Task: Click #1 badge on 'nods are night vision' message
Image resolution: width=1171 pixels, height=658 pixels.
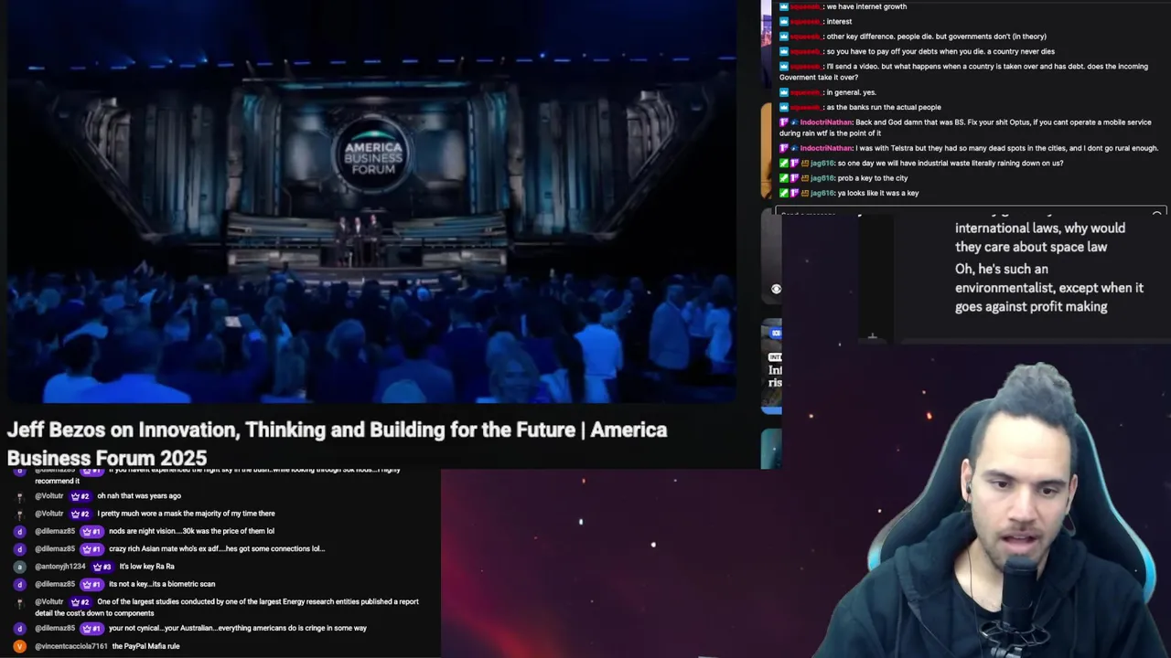Action: (91, 531)
